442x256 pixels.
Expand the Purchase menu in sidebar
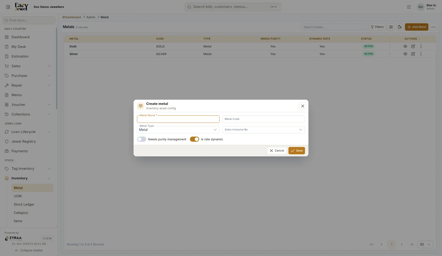tap(28, 76)
